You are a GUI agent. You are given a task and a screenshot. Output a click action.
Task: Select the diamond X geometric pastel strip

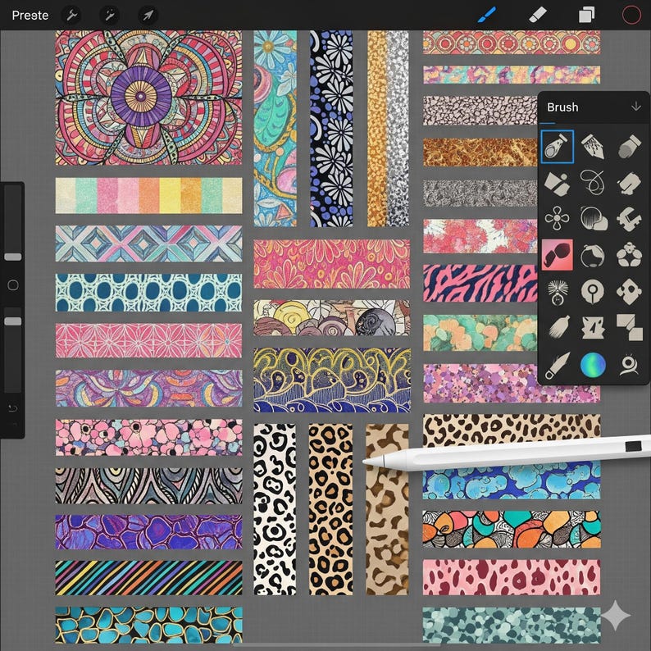click(x=148, y=244)
